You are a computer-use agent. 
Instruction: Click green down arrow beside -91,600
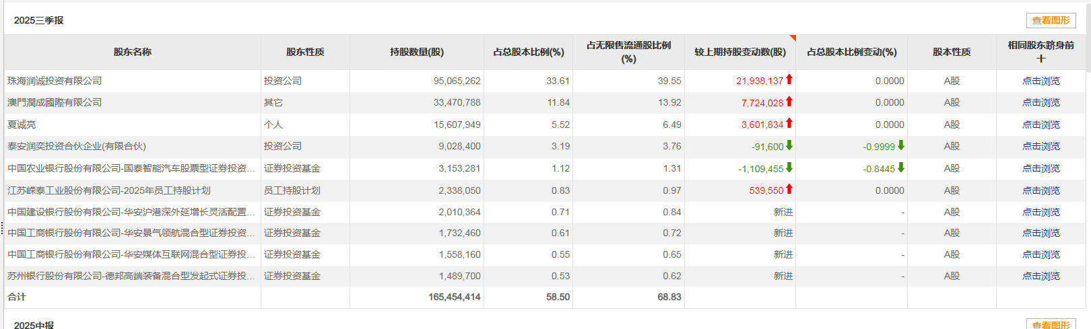pos(789,145)
